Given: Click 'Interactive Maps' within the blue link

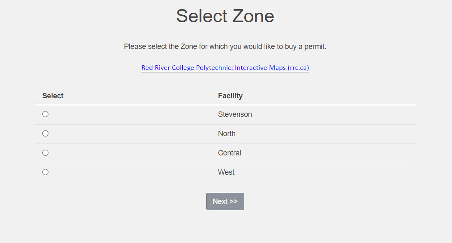Looking at the screenshot, I should [x=260, y=68].
